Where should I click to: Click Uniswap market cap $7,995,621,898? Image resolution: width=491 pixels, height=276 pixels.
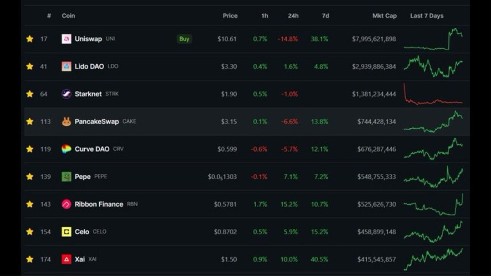pos(374,39)
